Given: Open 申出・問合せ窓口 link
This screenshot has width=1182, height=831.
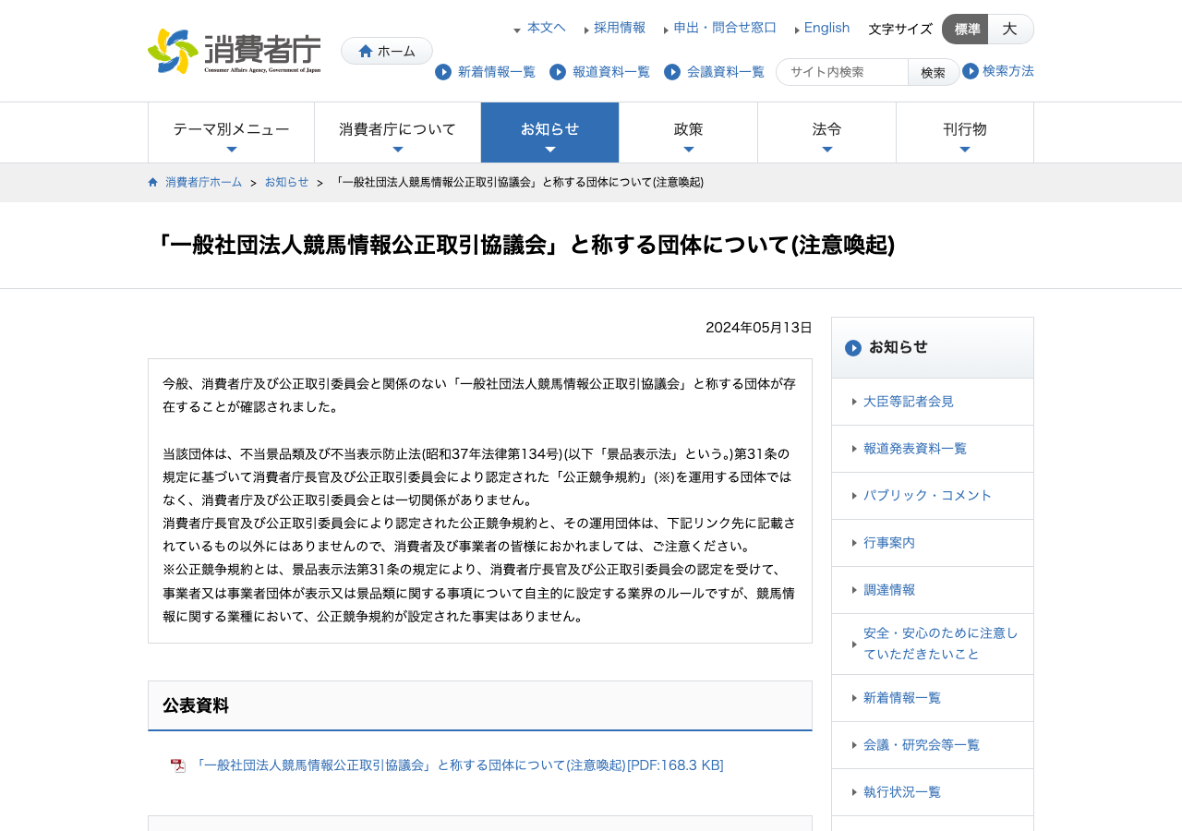Looking at the screenshot, I should [x=725, y=28].
